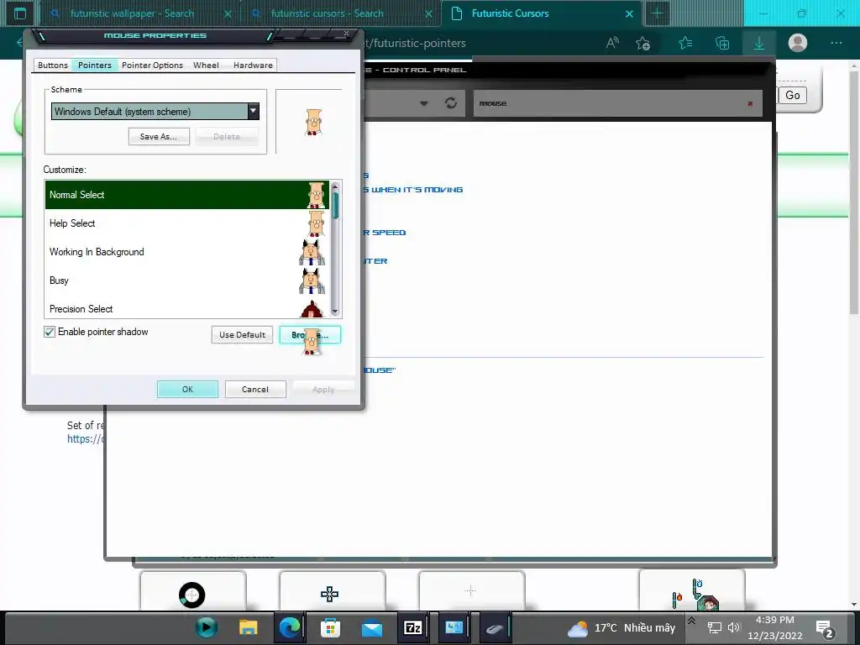This screenshot has width=860, height=645.
Task: Select the Normal Select pointer row
Action: click(187, 195)
